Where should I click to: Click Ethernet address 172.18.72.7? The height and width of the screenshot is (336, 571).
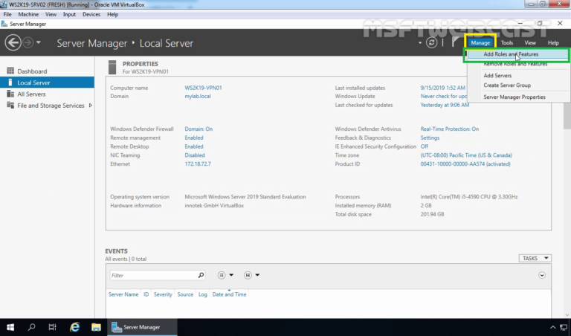(x=197, y=164)
